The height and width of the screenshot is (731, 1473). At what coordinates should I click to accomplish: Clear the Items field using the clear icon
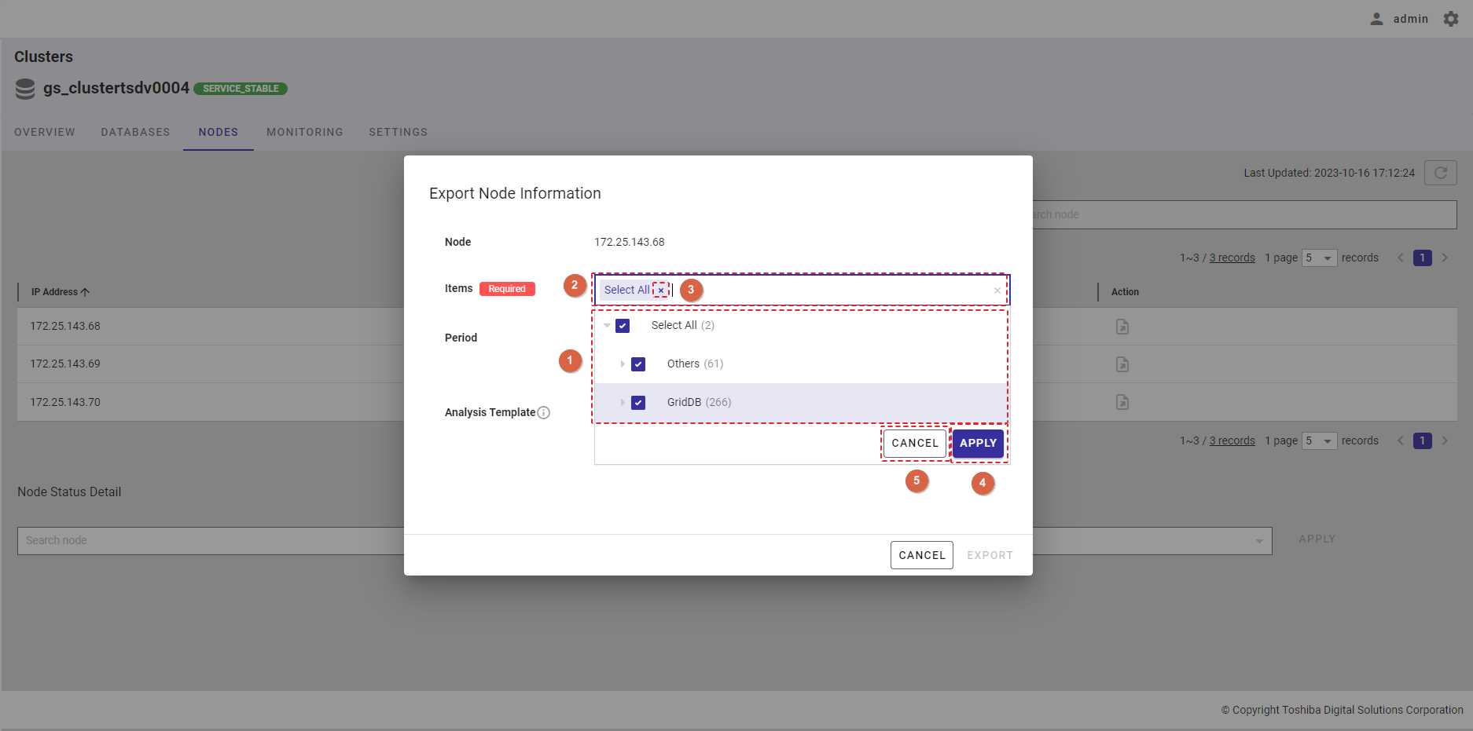coord(997,291)
